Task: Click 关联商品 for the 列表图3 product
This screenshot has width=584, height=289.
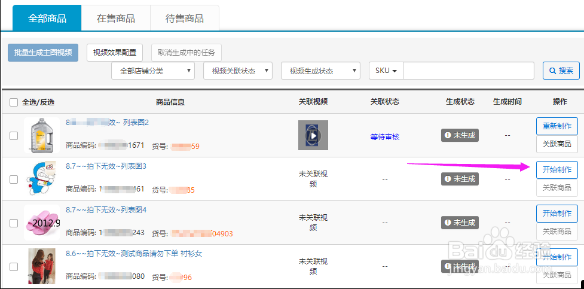Action: click(557, 188)
